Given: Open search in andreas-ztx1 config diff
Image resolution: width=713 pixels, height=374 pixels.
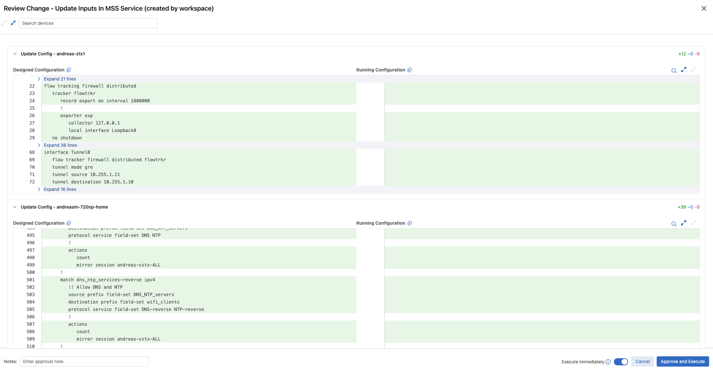Looking at the screenshot, I should tap(674, 70).
